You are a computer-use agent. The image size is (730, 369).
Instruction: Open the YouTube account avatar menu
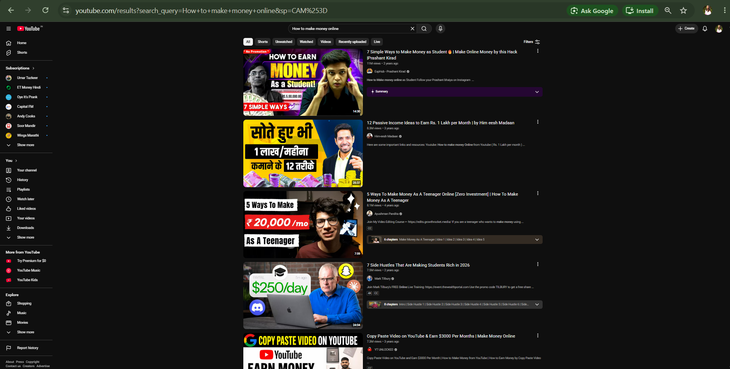[x=719, y=29]
